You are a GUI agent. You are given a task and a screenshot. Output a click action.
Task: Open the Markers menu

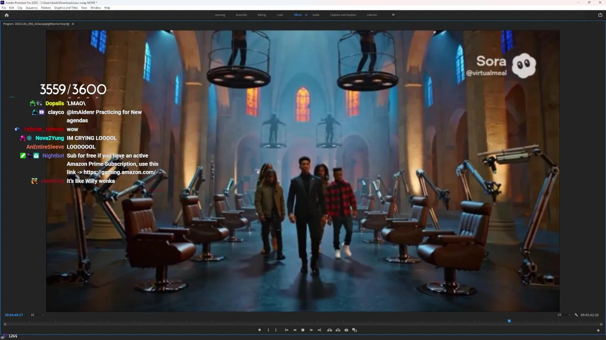click(46, 8)
